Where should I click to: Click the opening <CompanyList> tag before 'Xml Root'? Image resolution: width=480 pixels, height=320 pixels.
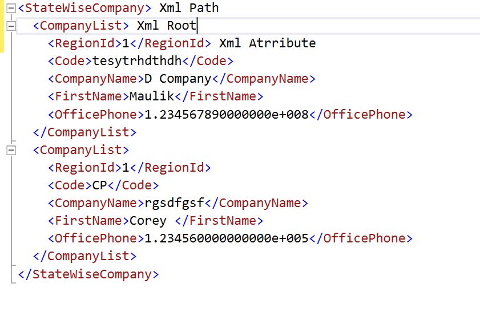(81, 26)
